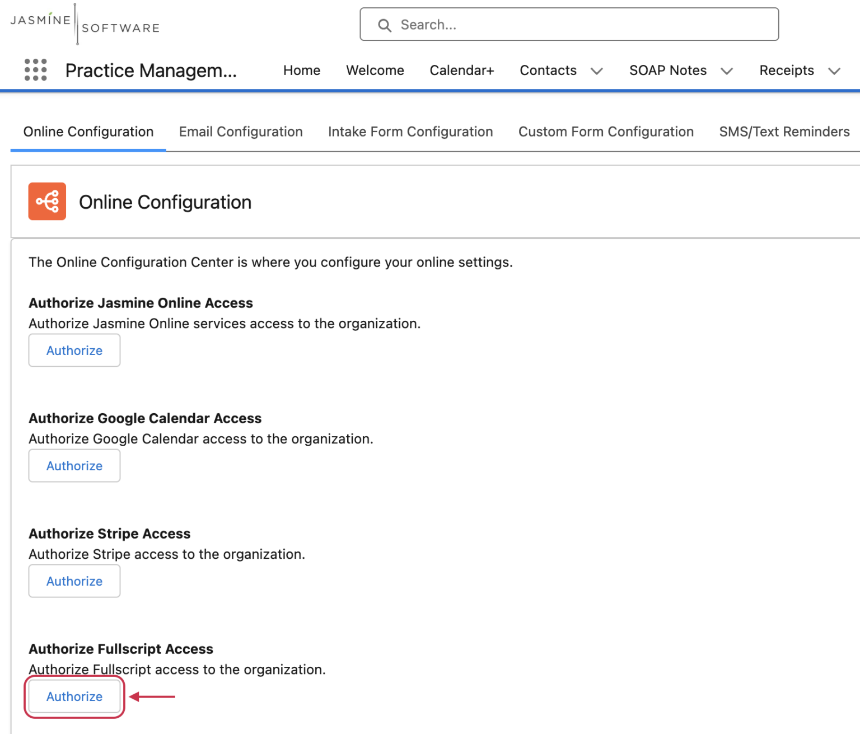Viewport: 860px width, 734px height.
Task: Switch to the Email Configuration tab
Action: (240, 132)
